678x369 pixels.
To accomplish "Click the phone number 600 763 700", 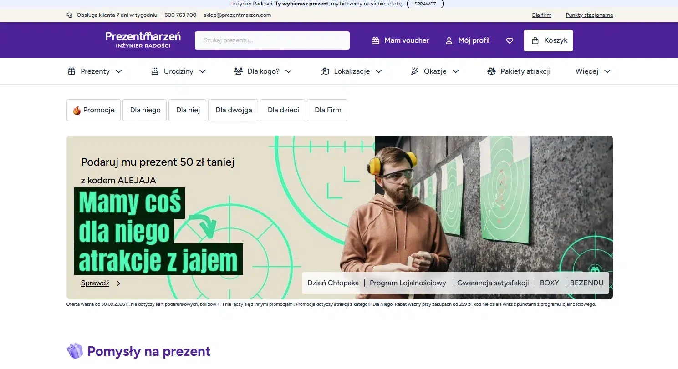I will click(180, 15).
